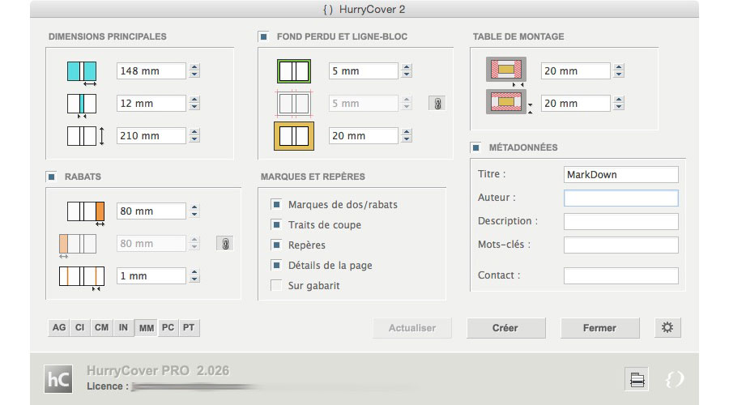729x405 pixels.
Task: Select the CM unit tab
Action: [101, 327]
